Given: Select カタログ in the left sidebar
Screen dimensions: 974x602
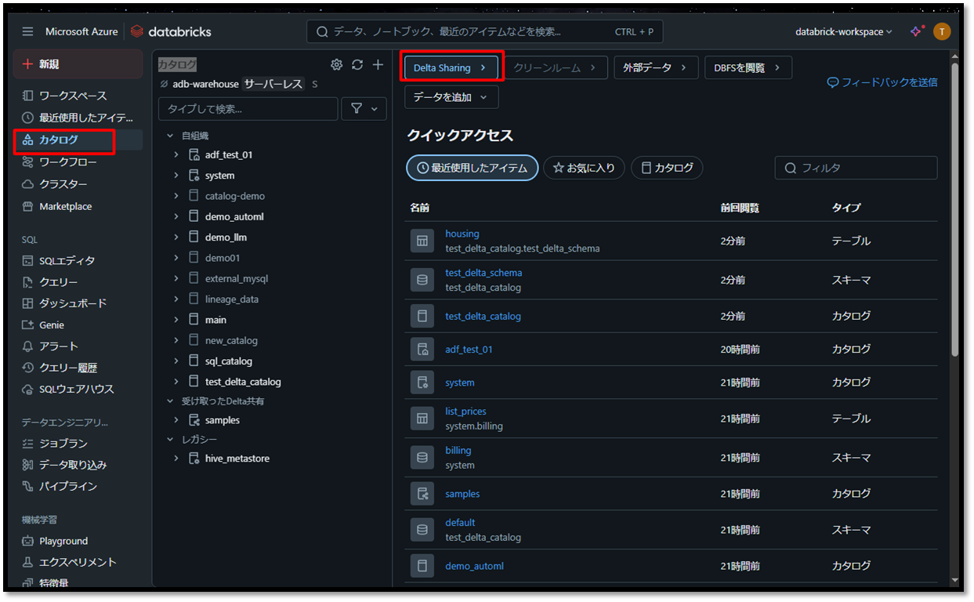Looking at the screenshot, I should point(59,140).
